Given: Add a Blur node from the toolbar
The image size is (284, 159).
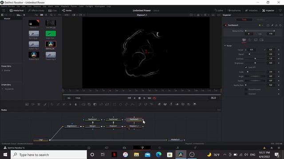Looking at the screenshot, I should (x=76, y=104).
